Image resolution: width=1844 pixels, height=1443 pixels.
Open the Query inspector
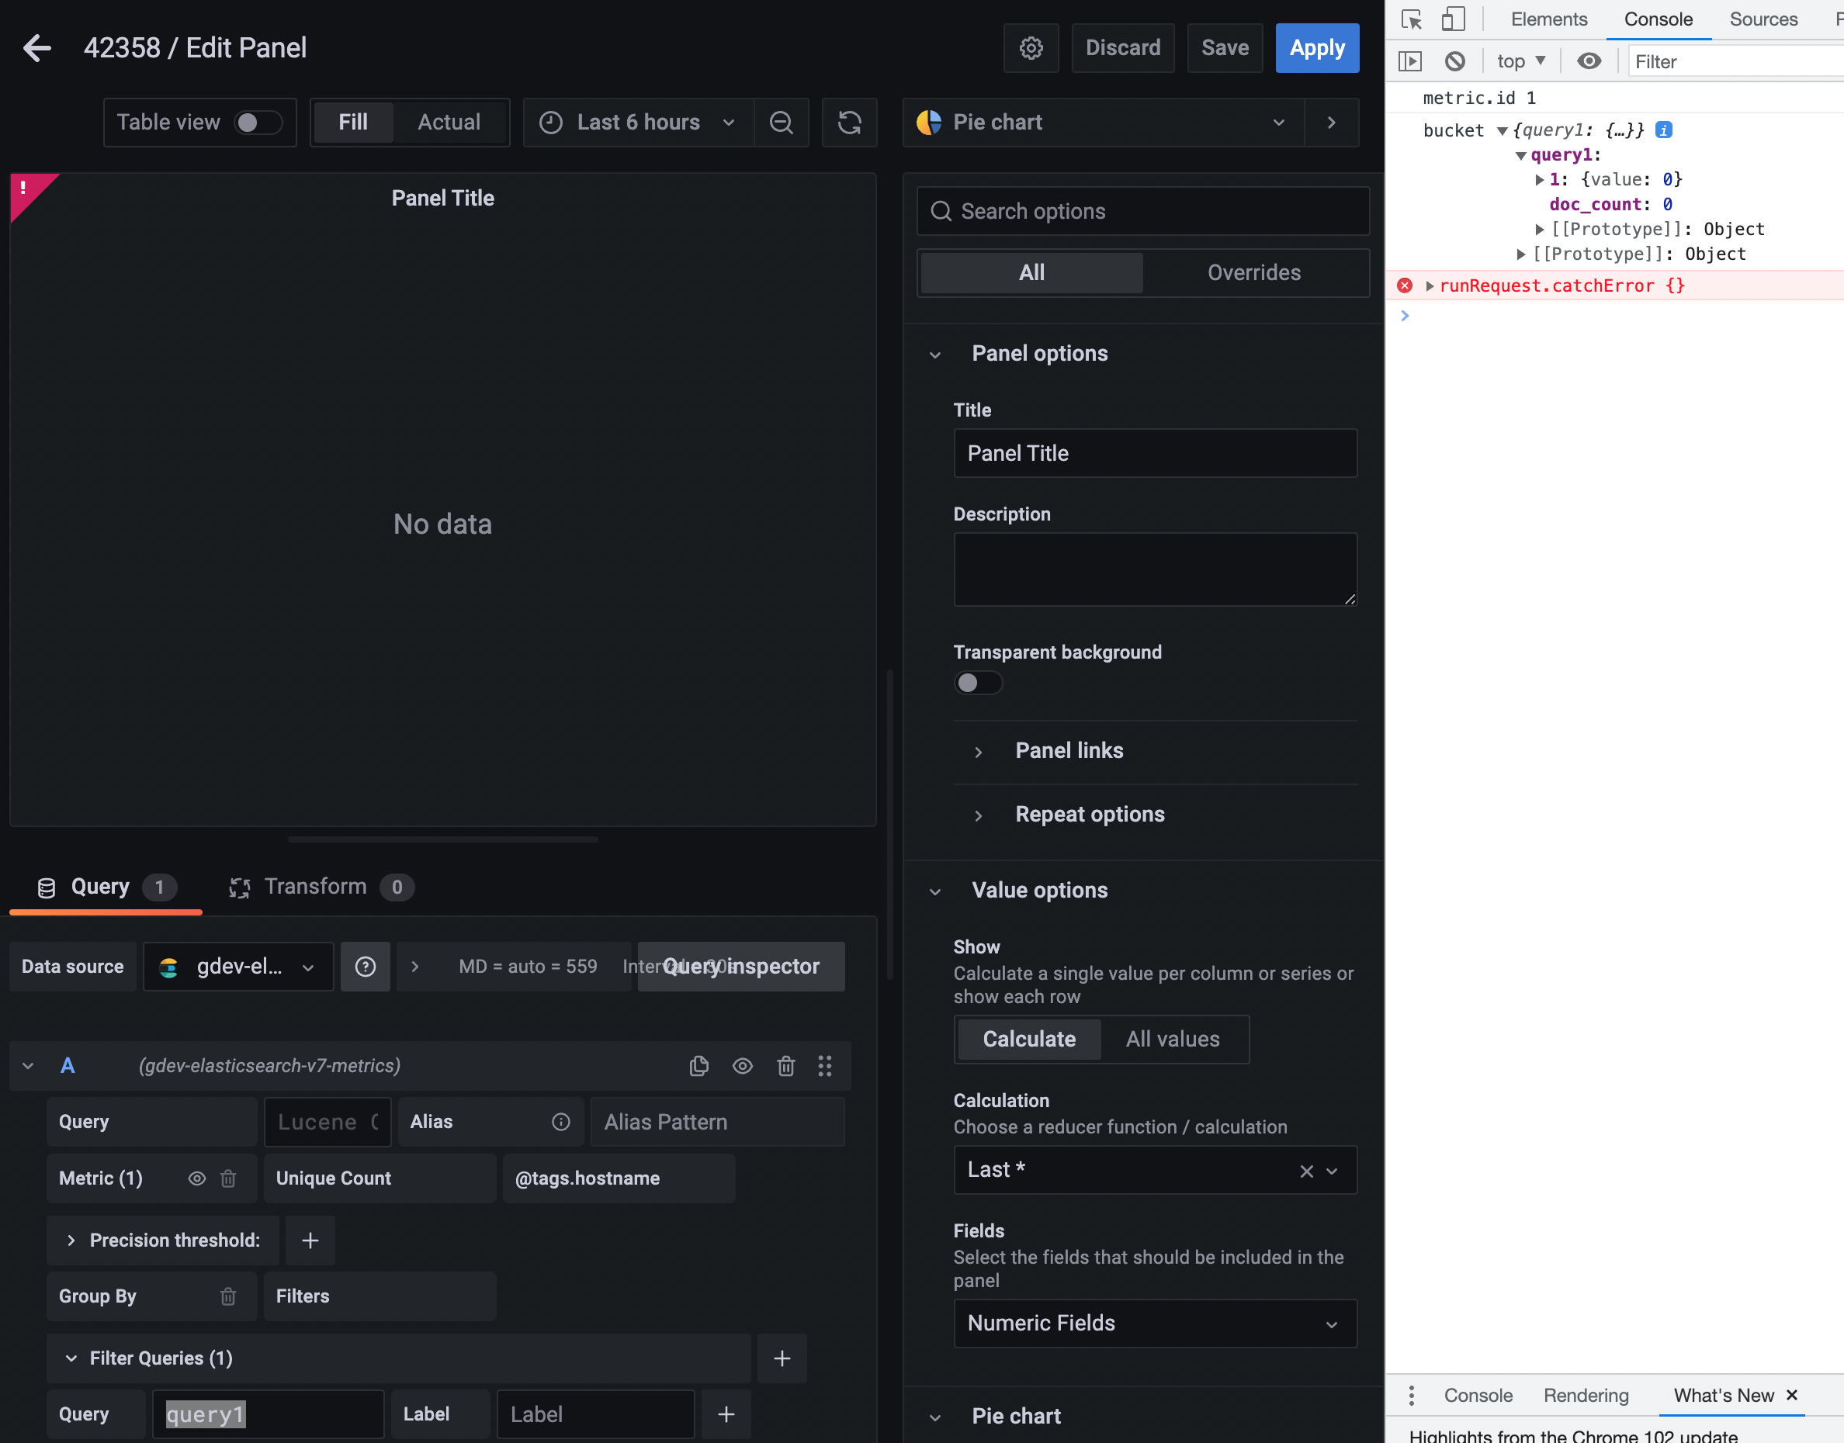(740, 967)
